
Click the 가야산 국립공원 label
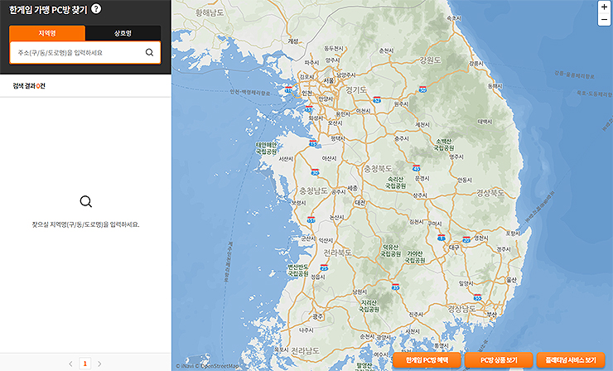(415, 257)
